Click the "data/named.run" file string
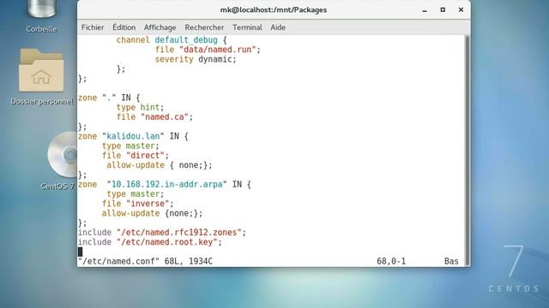 [x=217, y=50]
